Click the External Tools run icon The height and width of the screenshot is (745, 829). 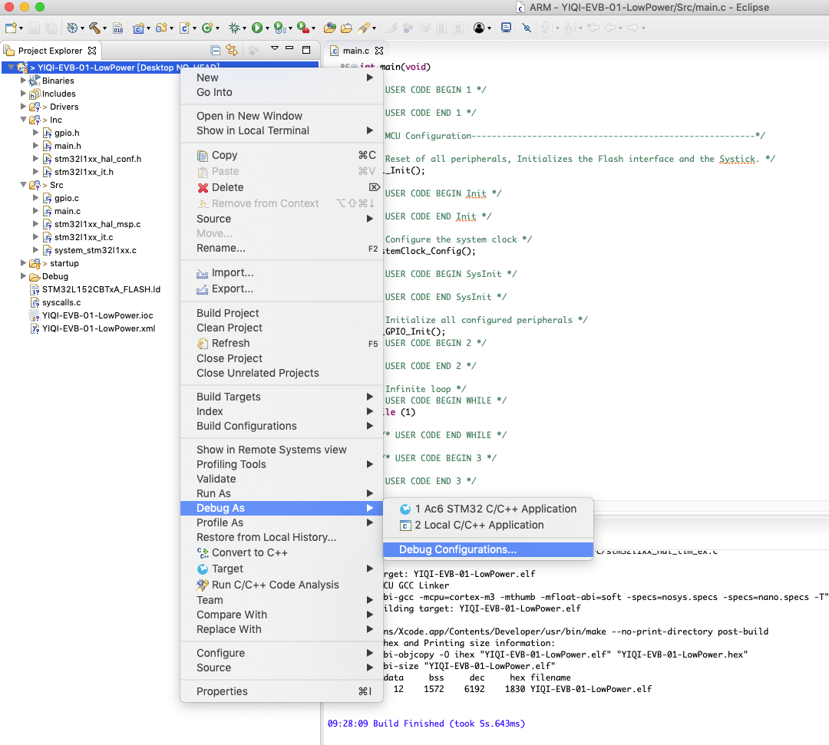tap(303, 28)
